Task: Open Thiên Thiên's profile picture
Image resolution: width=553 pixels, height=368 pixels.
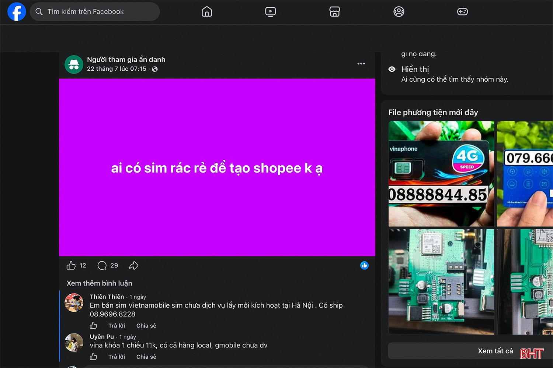Action: coord(74,302)
